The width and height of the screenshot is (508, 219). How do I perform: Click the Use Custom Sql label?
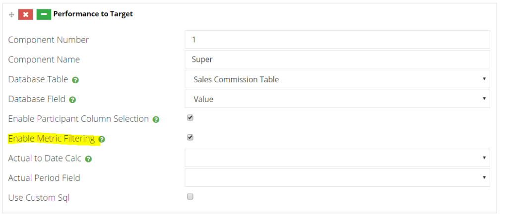39,198
